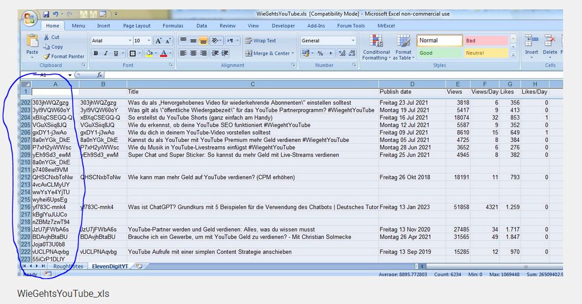Viewport: 582px width, 304px height.
Task: Open the General number format dropdown
Action: tap(353, 40)
